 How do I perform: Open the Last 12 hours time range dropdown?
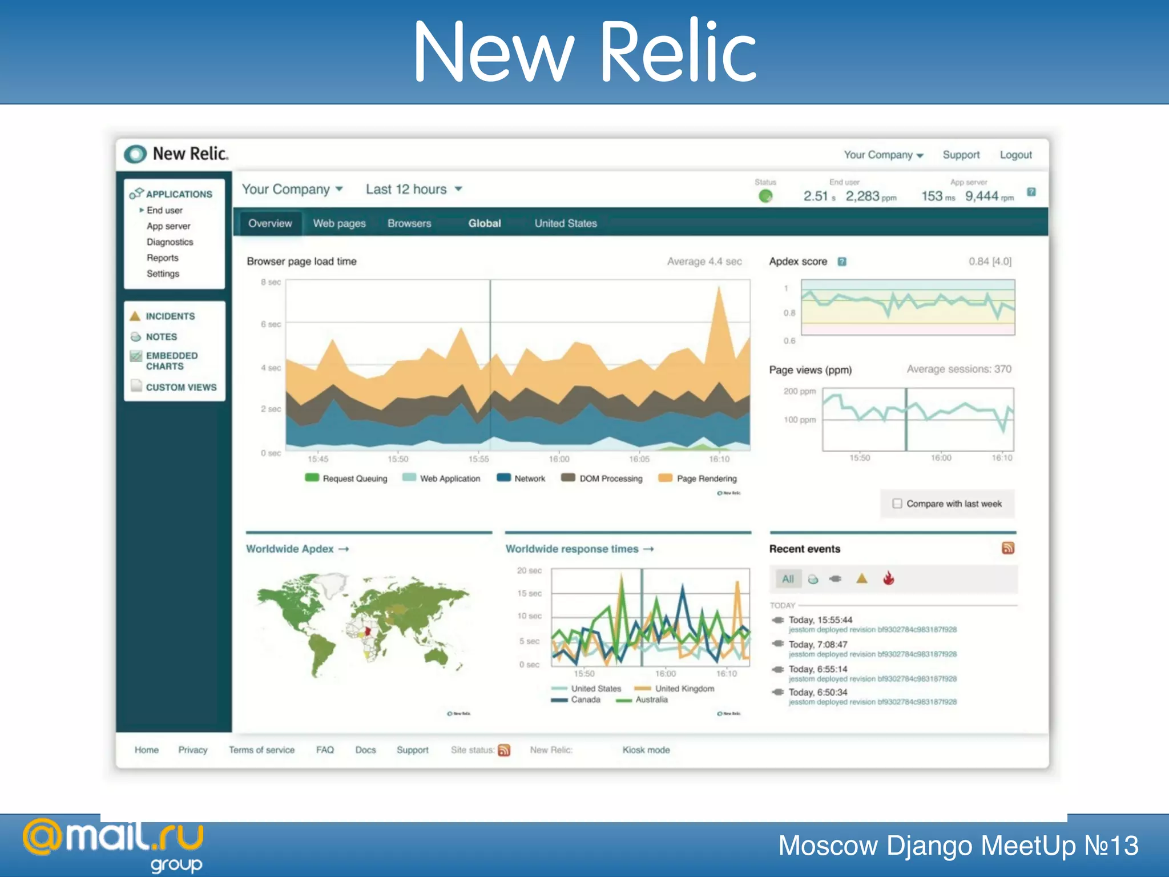414,189
